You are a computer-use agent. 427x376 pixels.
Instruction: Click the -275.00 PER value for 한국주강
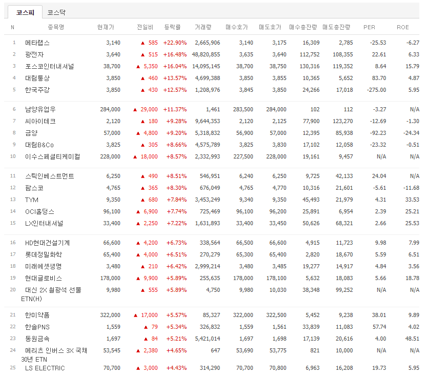tap(376, 90)
